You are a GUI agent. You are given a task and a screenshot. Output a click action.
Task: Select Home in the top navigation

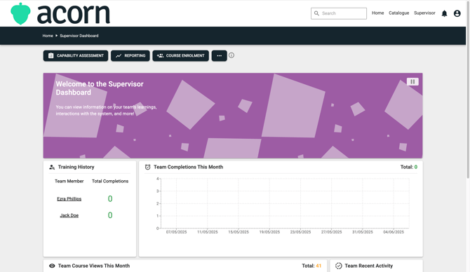click(377, 13)
